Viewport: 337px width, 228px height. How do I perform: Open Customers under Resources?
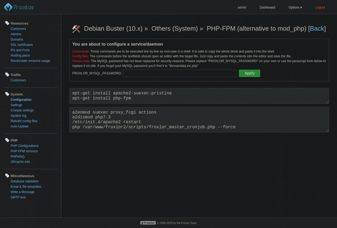pos(18,29)
